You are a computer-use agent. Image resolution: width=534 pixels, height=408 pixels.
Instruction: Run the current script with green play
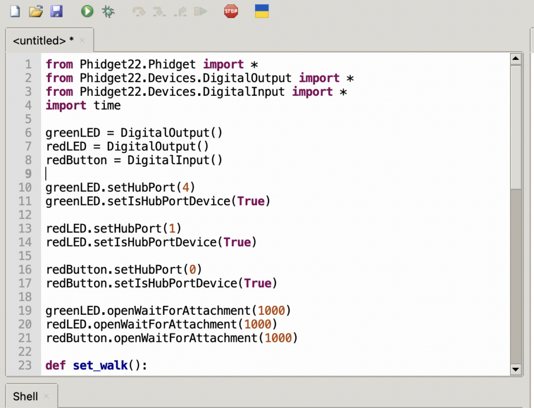87,11
